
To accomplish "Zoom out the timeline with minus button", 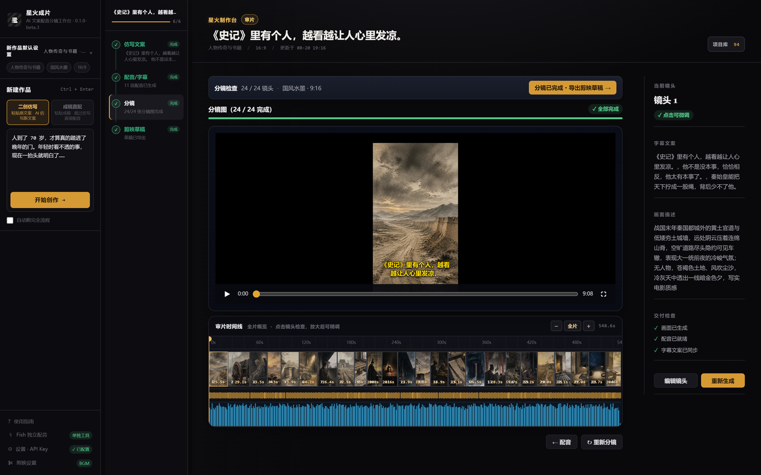I will pyautogui.click(x=556, y=326).
